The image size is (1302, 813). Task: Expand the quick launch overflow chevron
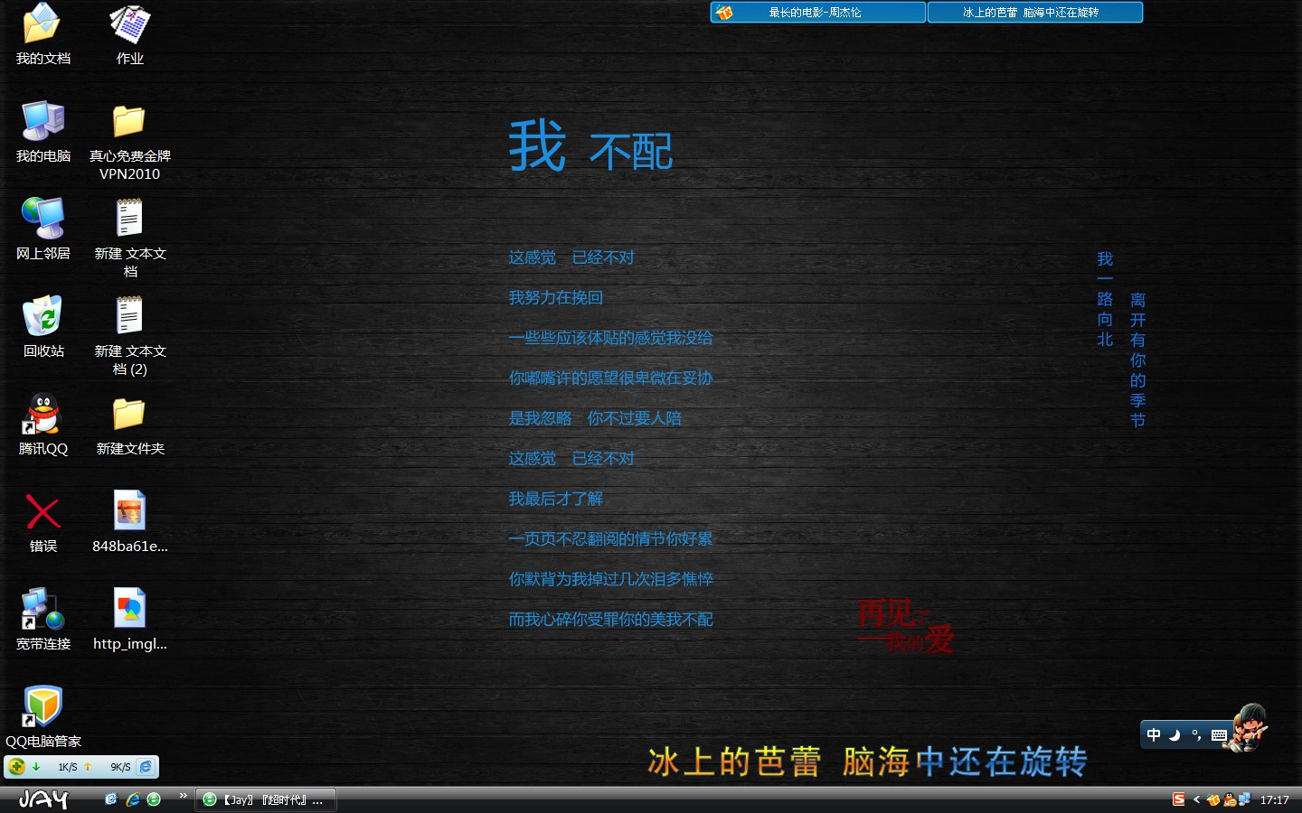tap(184, 796)
